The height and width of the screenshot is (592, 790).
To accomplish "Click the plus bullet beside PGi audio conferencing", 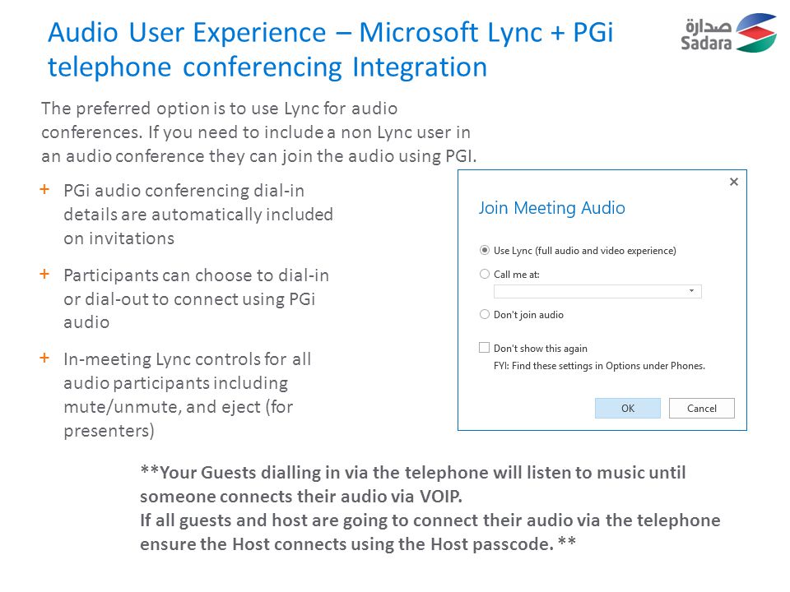I will tap(44, 189).
